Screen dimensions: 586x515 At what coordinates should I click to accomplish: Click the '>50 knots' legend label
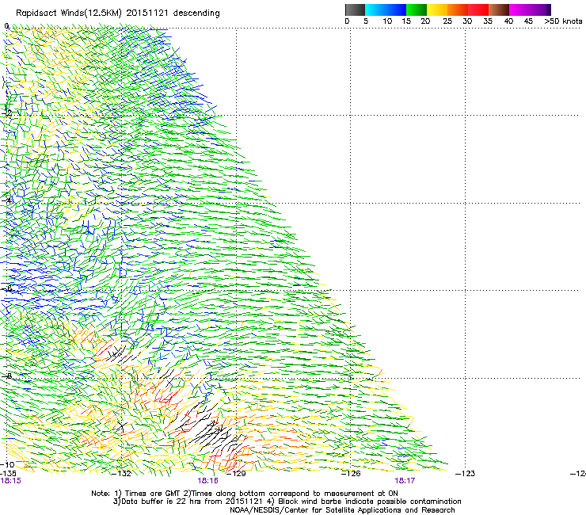click(563, 21)
